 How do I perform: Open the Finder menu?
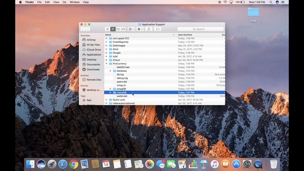(29, 2)
